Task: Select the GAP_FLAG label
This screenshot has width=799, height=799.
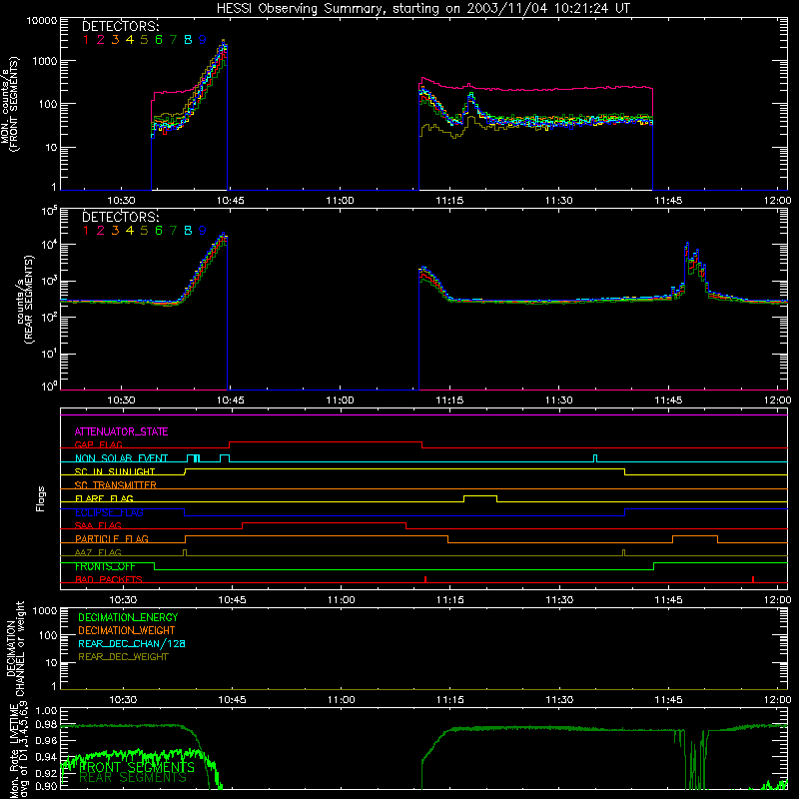Action: (98, 444)
